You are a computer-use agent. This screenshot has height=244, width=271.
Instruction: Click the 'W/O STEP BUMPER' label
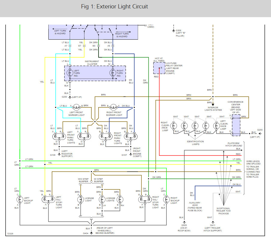[83, 180]
